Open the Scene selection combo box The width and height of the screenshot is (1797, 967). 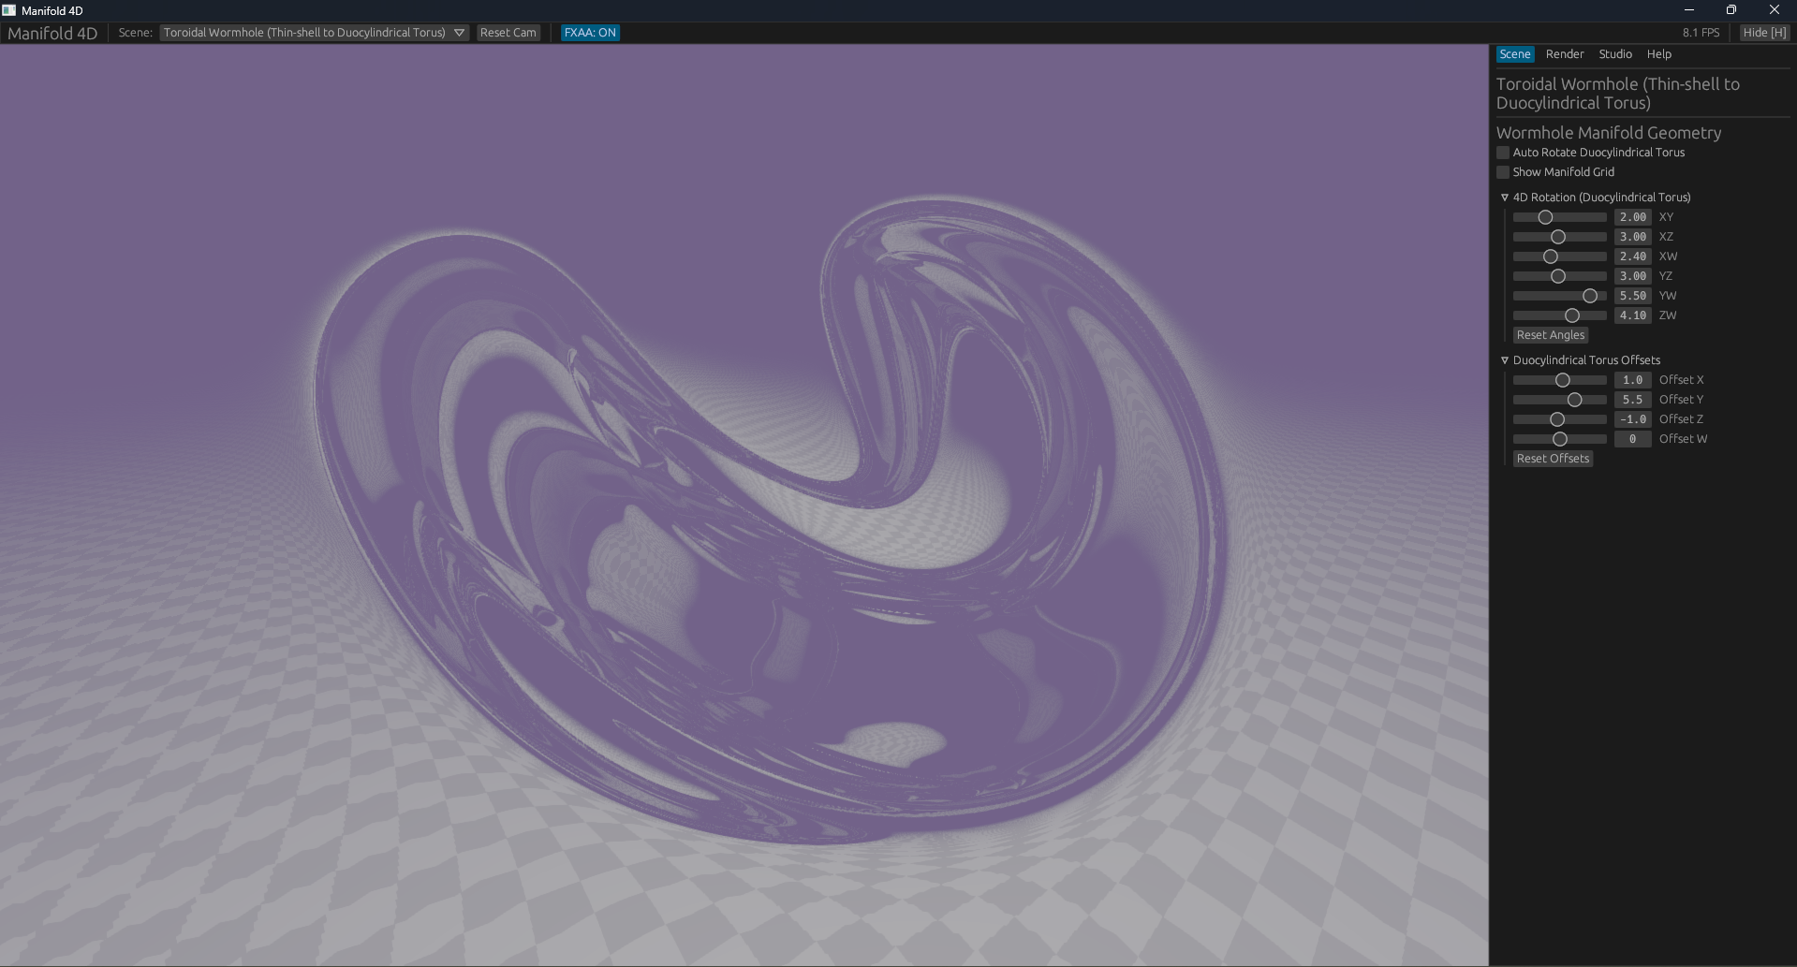tap(314, 33)
